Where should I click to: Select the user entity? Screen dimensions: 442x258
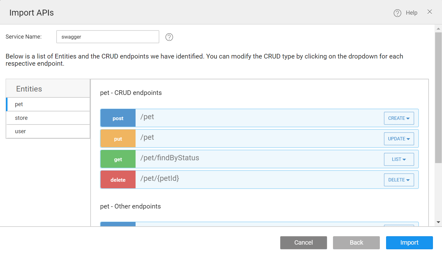pos(48,131)
